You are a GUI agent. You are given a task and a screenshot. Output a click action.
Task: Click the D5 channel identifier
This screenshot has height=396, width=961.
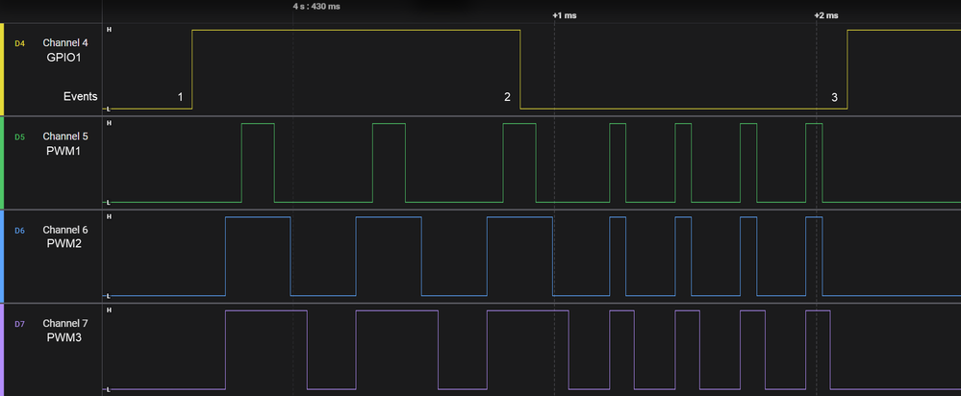point(19,137)
